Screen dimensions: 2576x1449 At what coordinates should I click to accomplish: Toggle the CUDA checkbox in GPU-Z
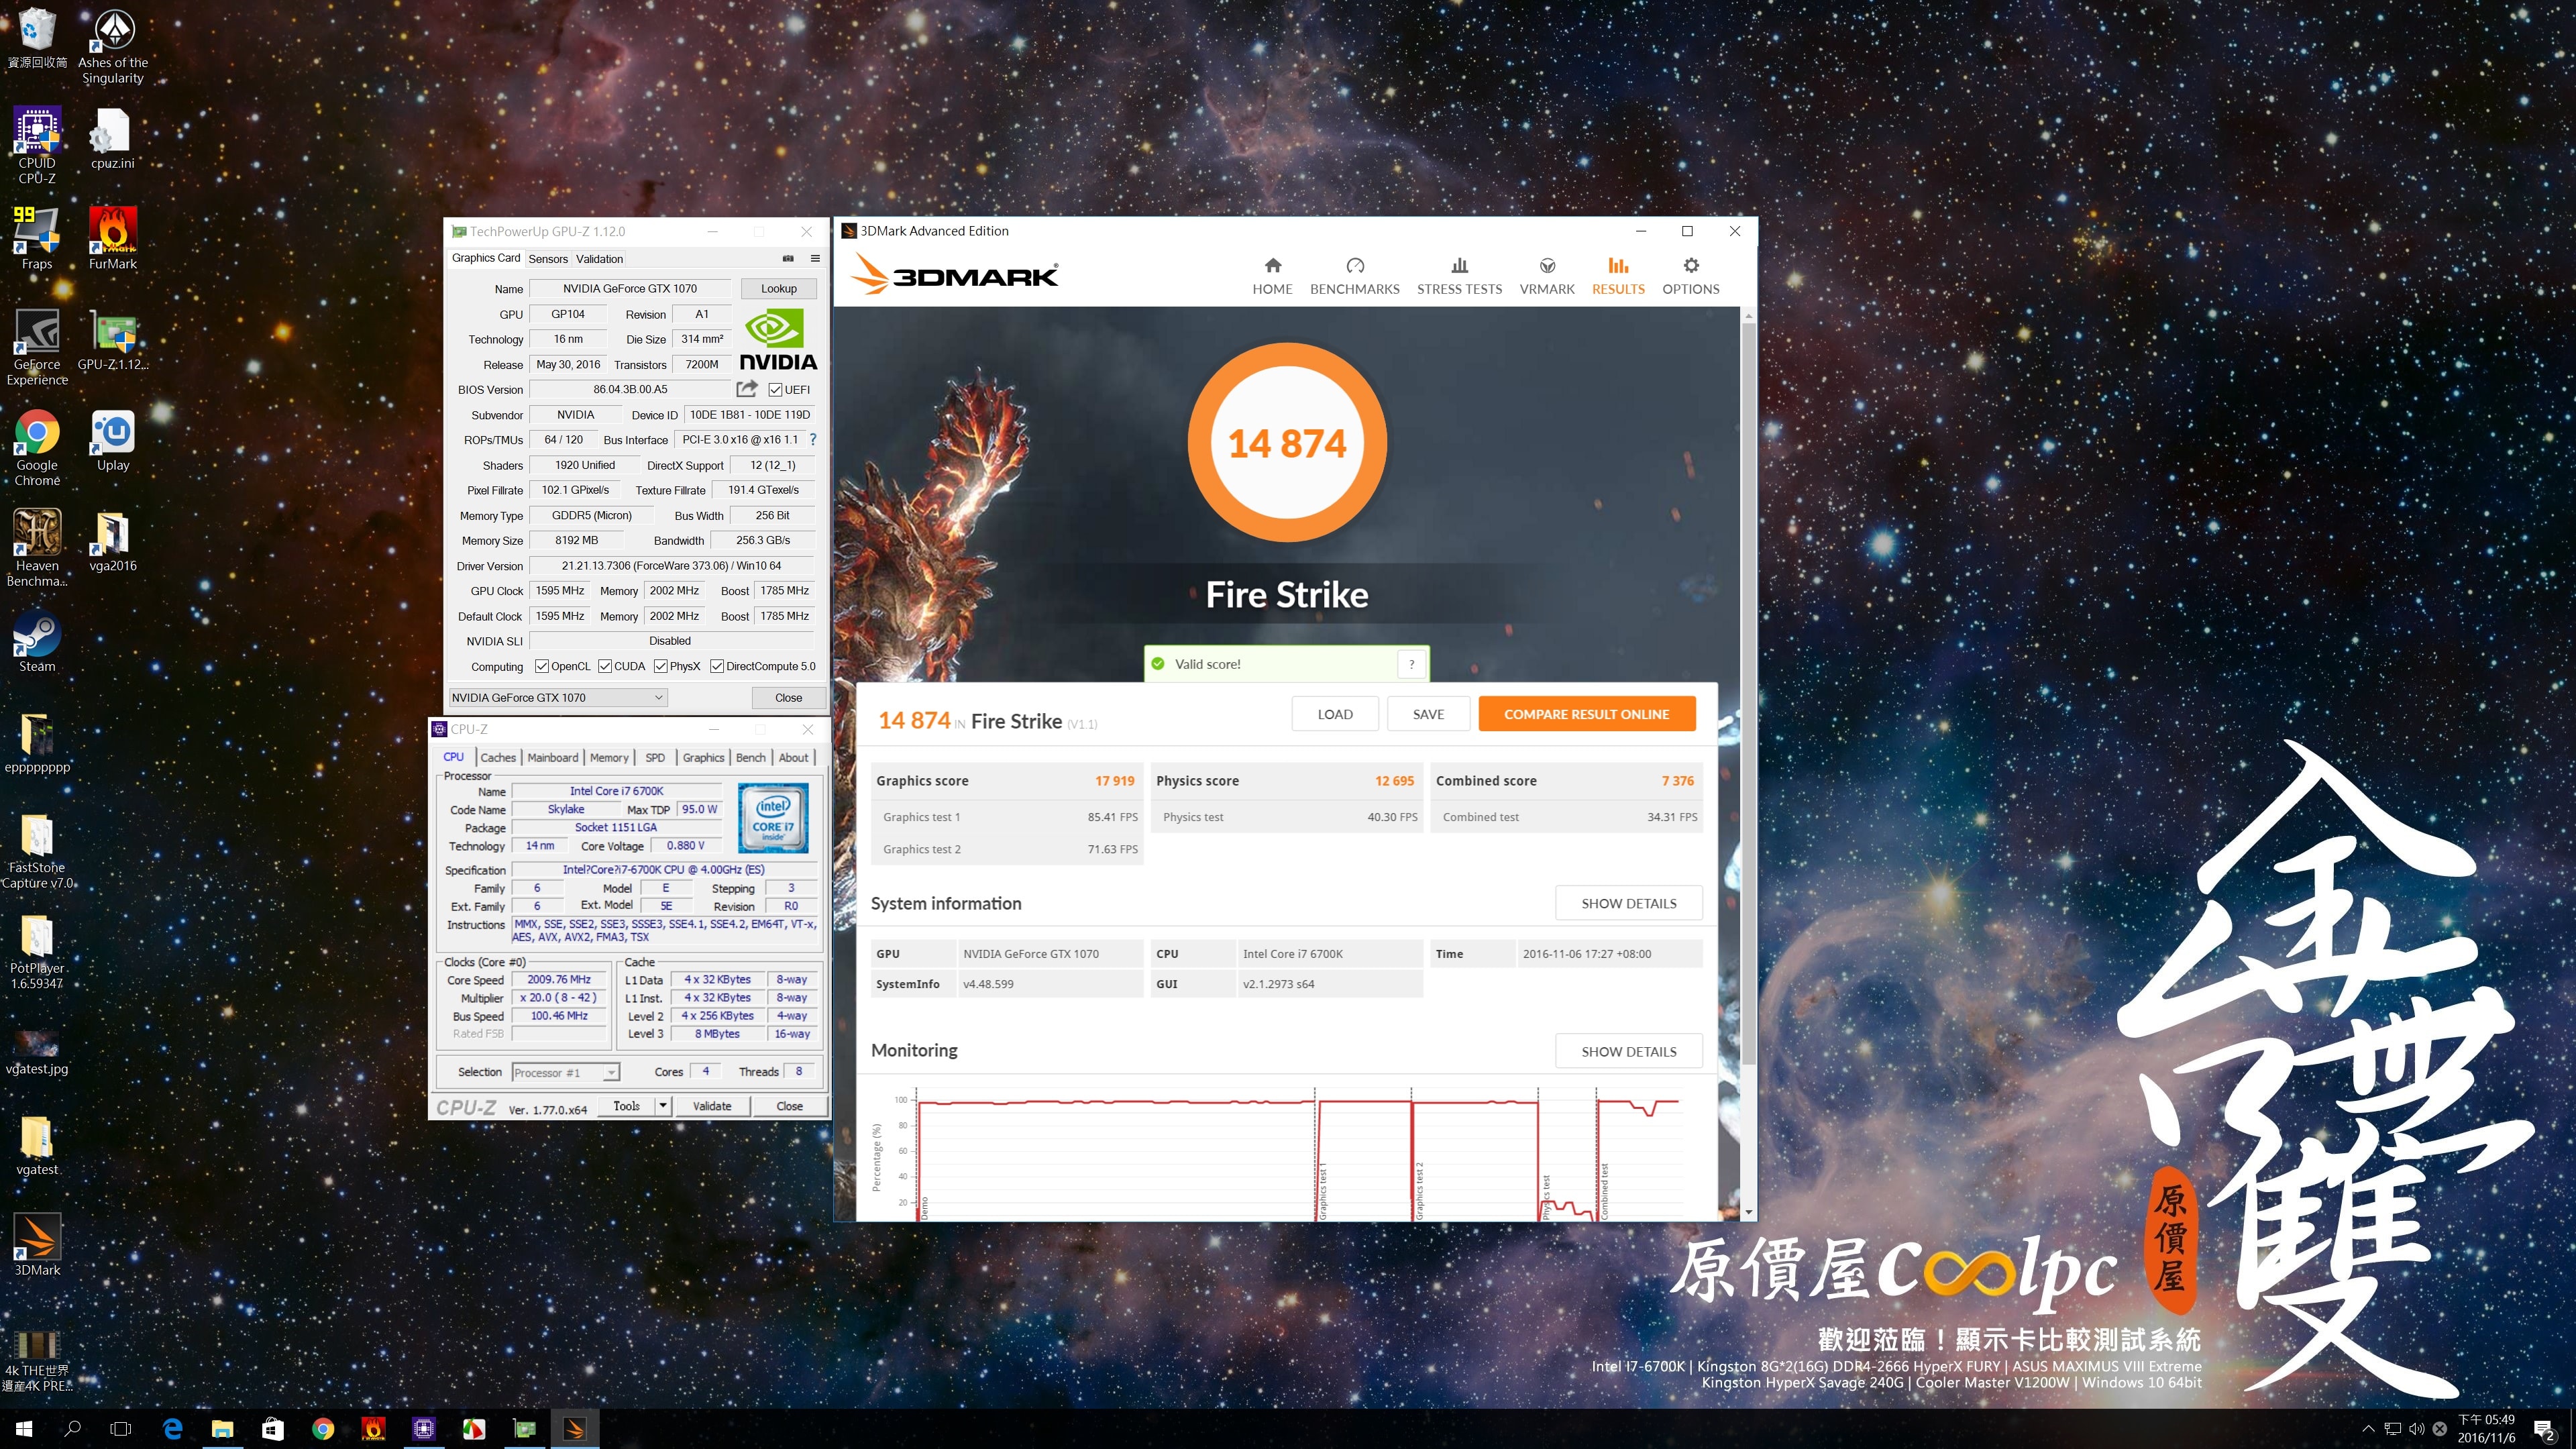(605, 666)
